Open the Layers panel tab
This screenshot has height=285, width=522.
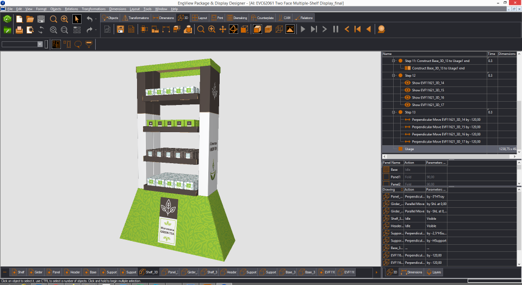tap(433, 272)
